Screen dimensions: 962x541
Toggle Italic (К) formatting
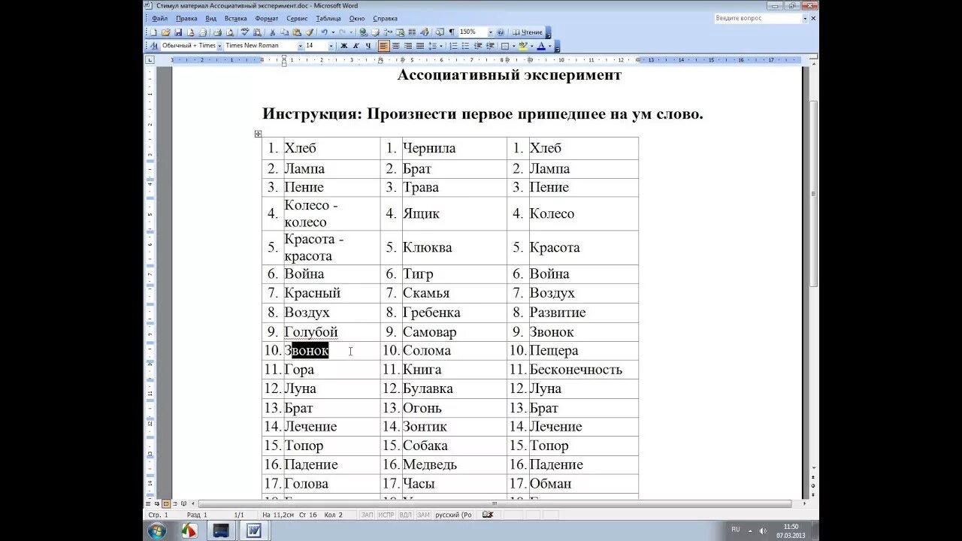point(356,46)
